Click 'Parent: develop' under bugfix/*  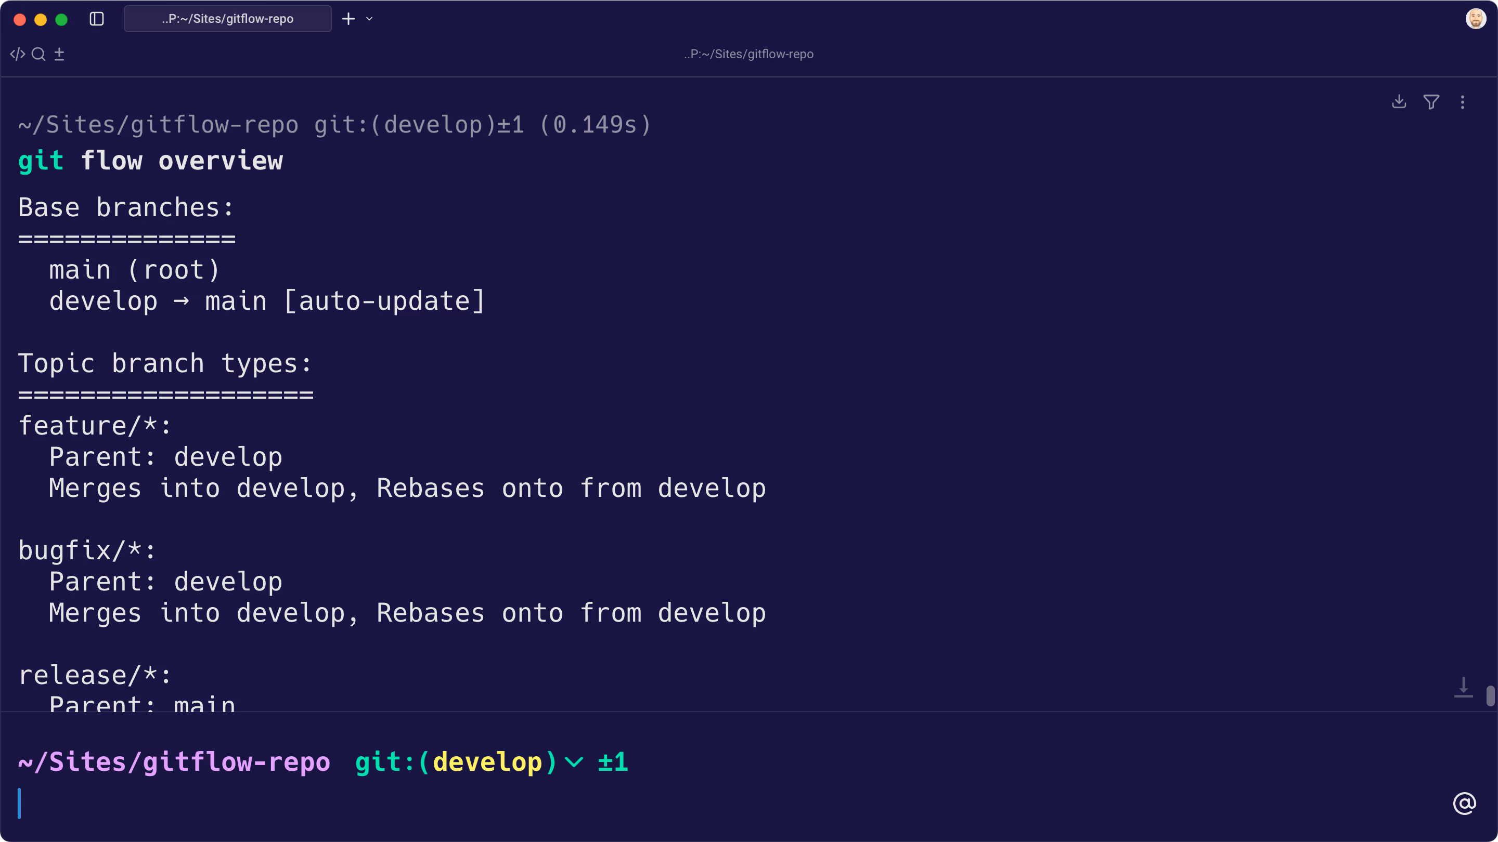[x=166, y=582]
